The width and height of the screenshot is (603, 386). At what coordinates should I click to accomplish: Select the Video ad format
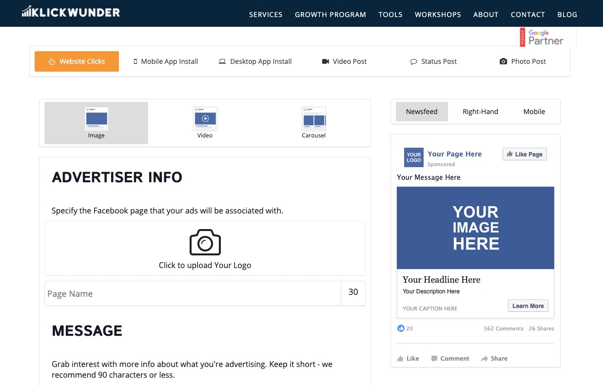(x=205, y=123)
